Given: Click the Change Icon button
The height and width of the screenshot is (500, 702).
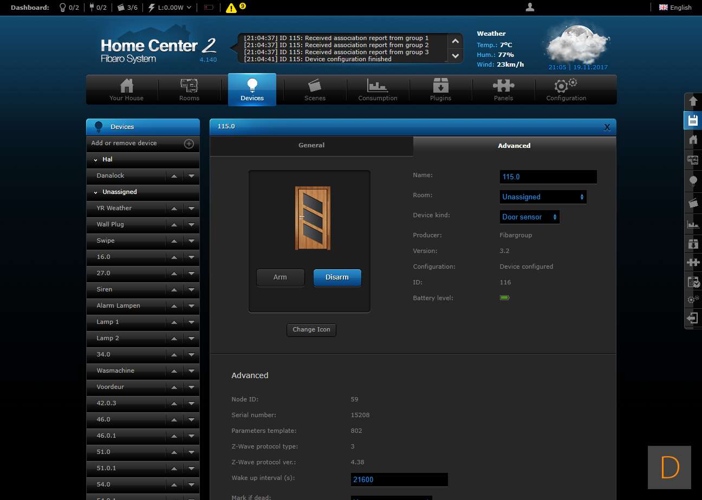Looking at the screenshot, I should pyautogui.click(x=311, y=329).
